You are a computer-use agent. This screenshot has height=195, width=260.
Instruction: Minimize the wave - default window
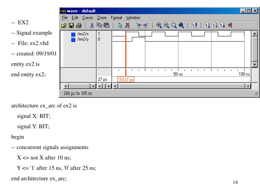click(x=243, y=11)
